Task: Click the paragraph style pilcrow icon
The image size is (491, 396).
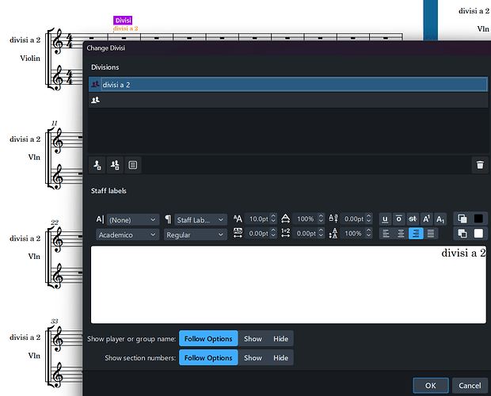Action: 168,219
